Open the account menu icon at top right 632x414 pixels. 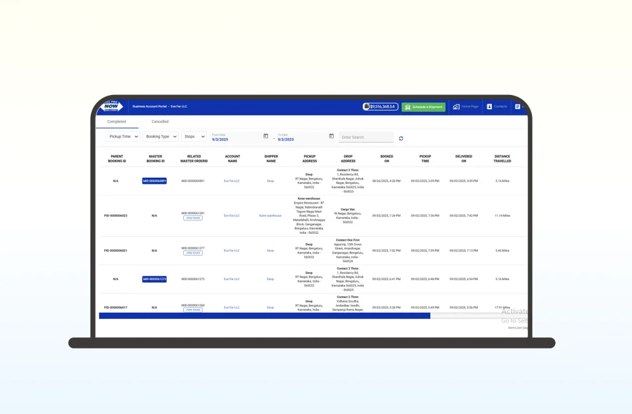518,107
